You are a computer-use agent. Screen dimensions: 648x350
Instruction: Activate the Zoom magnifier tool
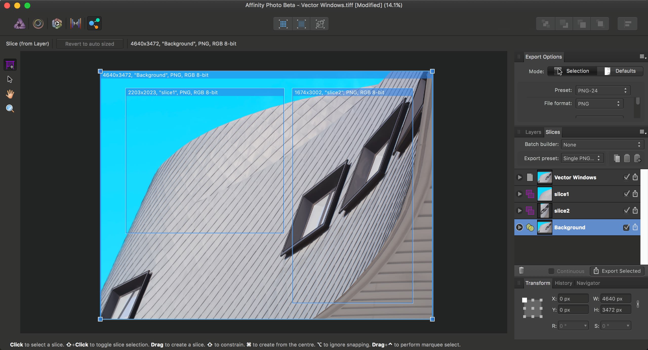(x=10, y=109)
